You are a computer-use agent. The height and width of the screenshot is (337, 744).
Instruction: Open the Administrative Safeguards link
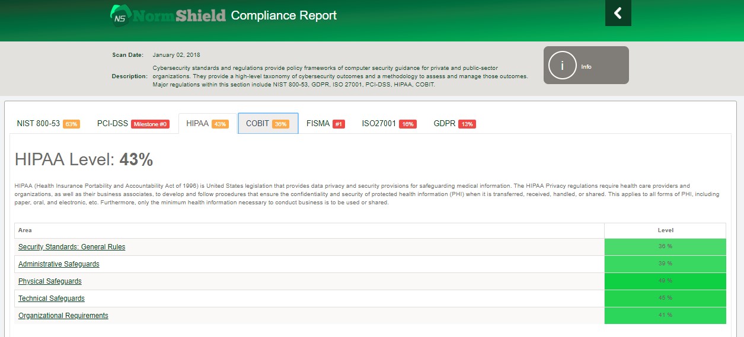(59, 264)
